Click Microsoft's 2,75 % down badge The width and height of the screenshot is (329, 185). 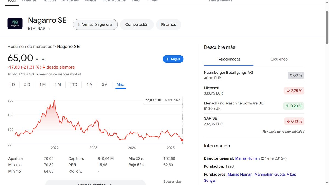pos(294,90)
